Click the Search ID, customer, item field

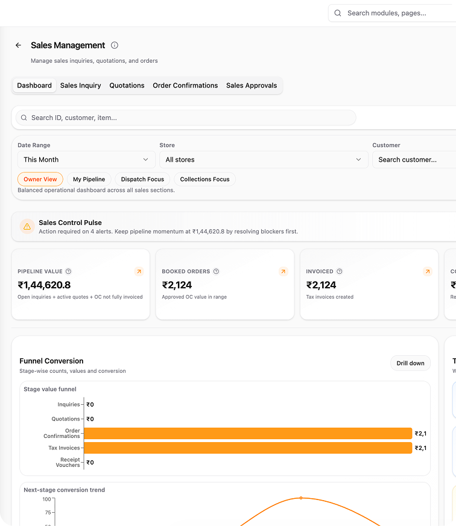click(186, 118)
